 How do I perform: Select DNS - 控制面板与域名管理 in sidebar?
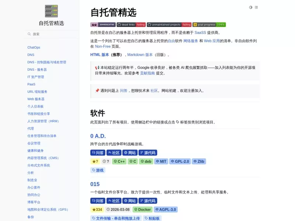coord(47,62)
